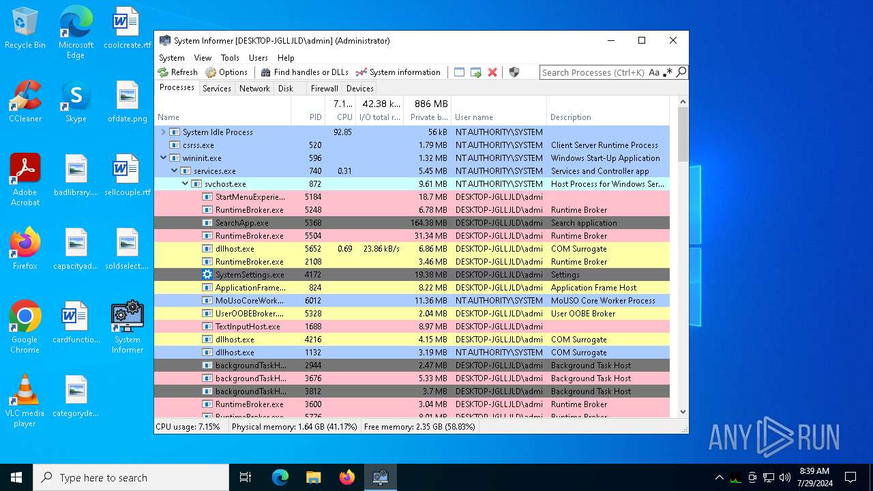Select the MoUsoCoreWorker process row
The width and height of the screenshot is (873, 491).
412,301
